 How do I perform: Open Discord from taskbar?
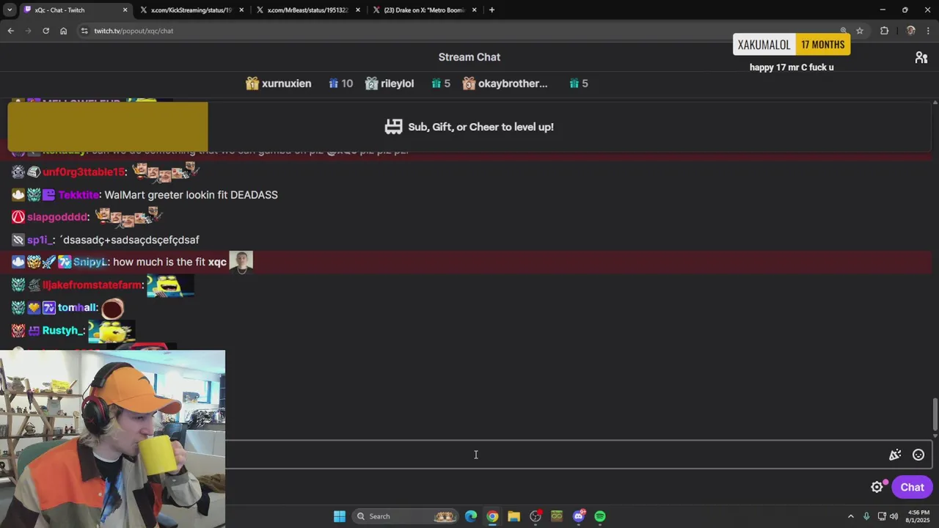[x=579, y=516]
